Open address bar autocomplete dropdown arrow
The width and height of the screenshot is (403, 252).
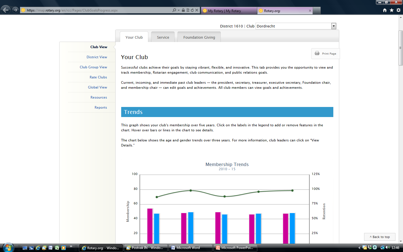pos(179,10)
